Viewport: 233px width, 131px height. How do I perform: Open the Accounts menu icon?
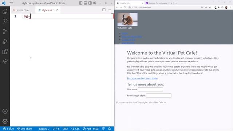(x=5, y=111)
